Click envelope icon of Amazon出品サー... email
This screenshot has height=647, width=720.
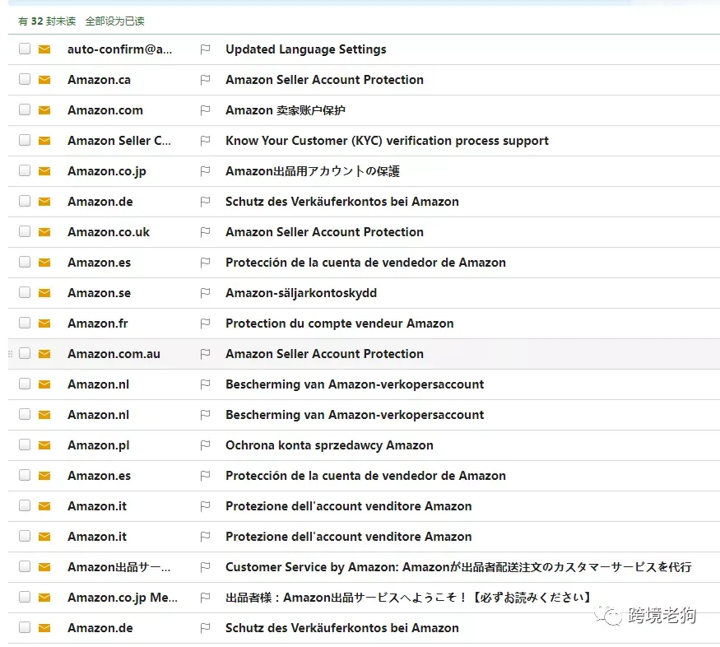coord(44,567)
